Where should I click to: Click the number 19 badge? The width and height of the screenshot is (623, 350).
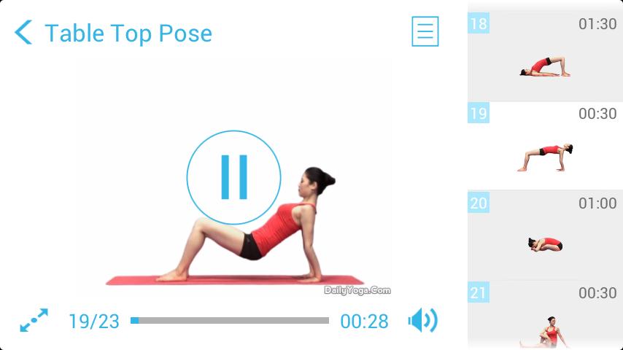[479, 113]
